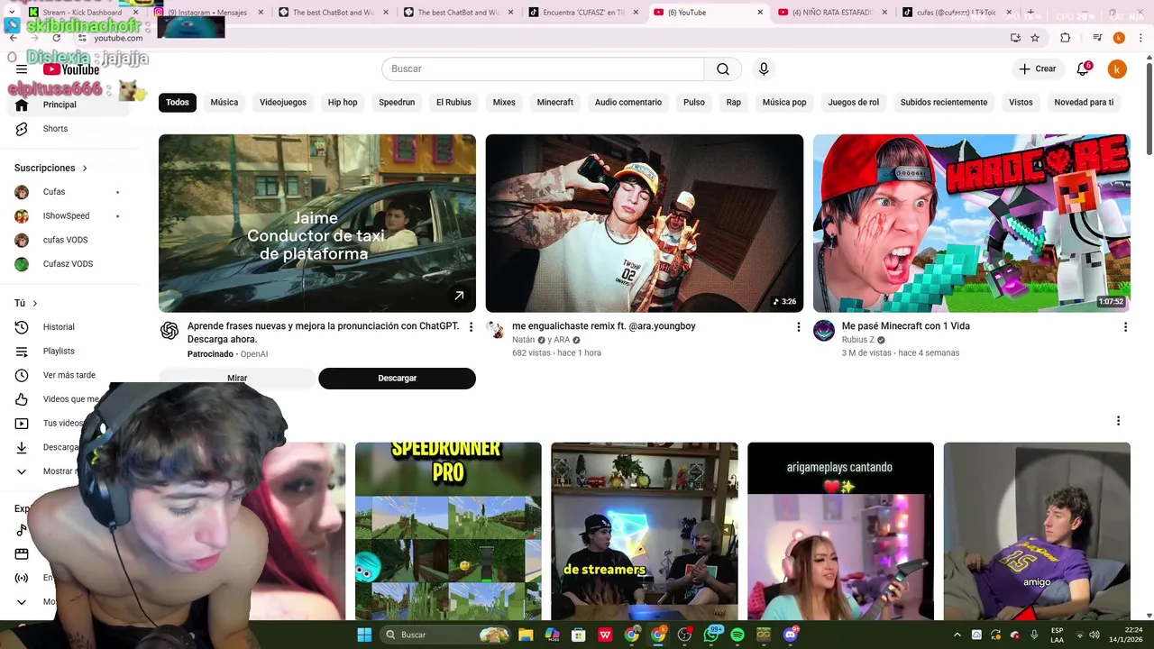Open Shorts in the sidebar
This screenshot has height=649, width=1154.
tap(70, 129)
